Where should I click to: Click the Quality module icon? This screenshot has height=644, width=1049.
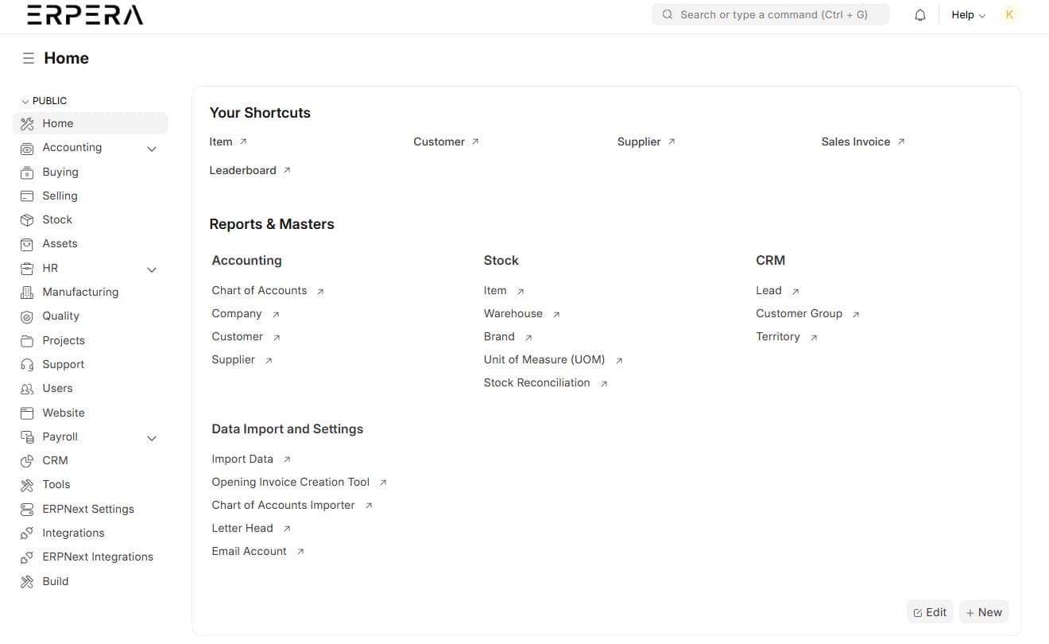(28, 316)
